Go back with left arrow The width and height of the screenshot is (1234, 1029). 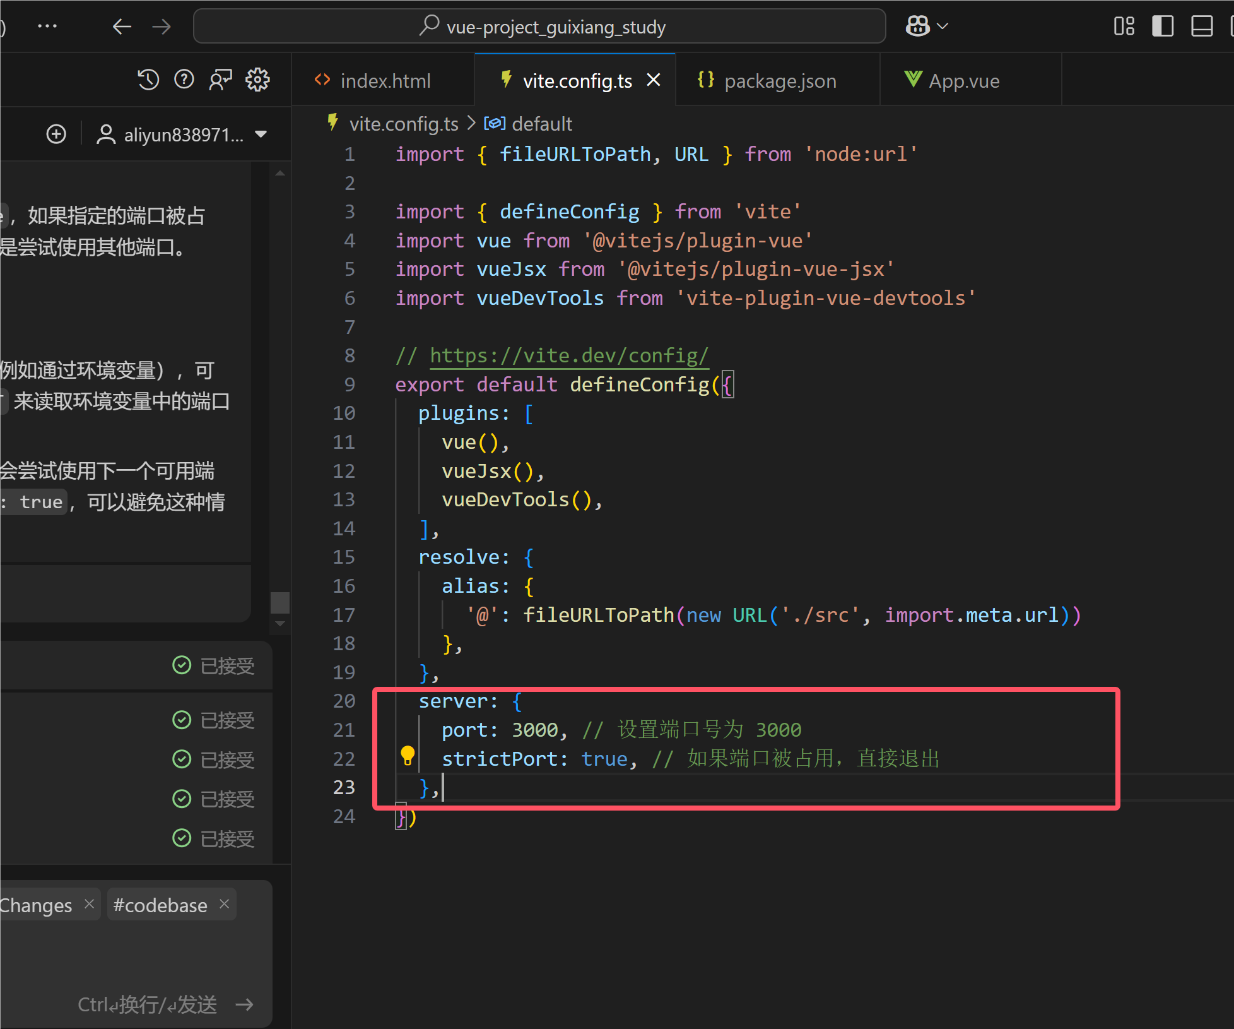click(122, 27)
